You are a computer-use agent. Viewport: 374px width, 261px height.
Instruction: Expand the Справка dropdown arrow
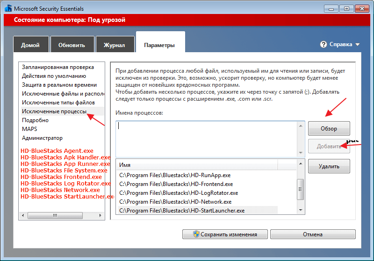tap(357, 44)
